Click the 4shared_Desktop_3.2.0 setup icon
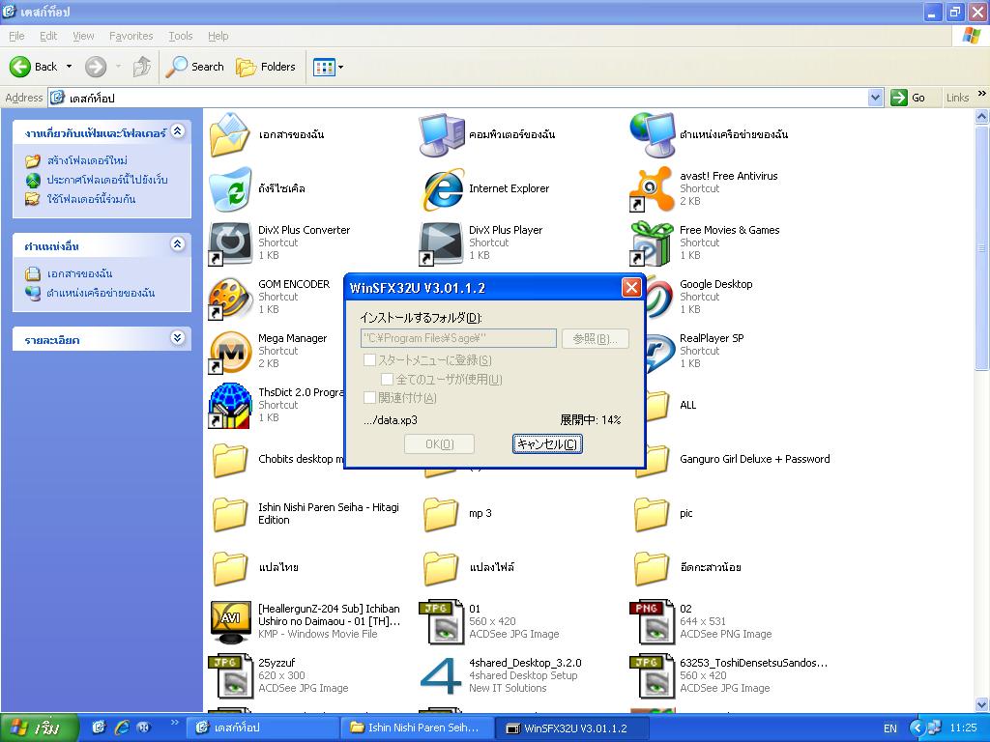The height and width of the screenshot is (742, 990). [441, 675]
